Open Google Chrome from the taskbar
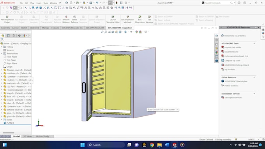Image resolution: width=265 pixels, height=149 pixels. pos(152,145)
